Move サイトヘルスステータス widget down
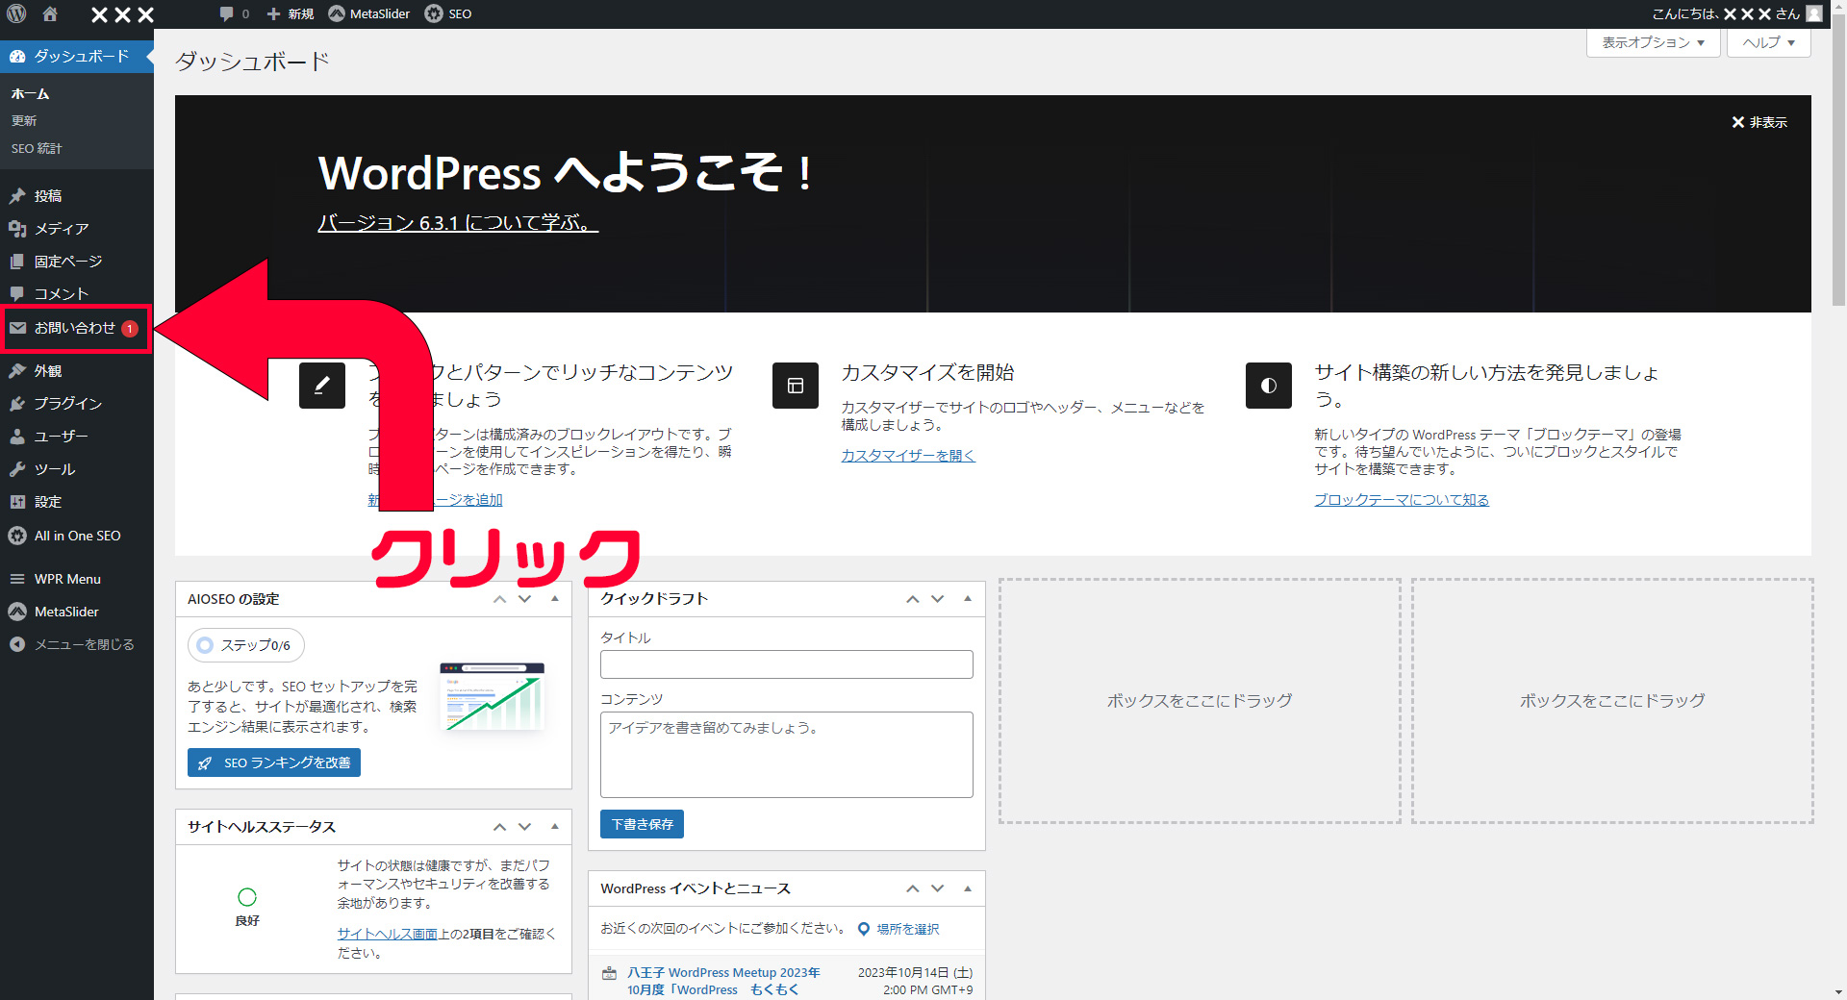Screen dimensions: 1847x1000 point(524,827)
